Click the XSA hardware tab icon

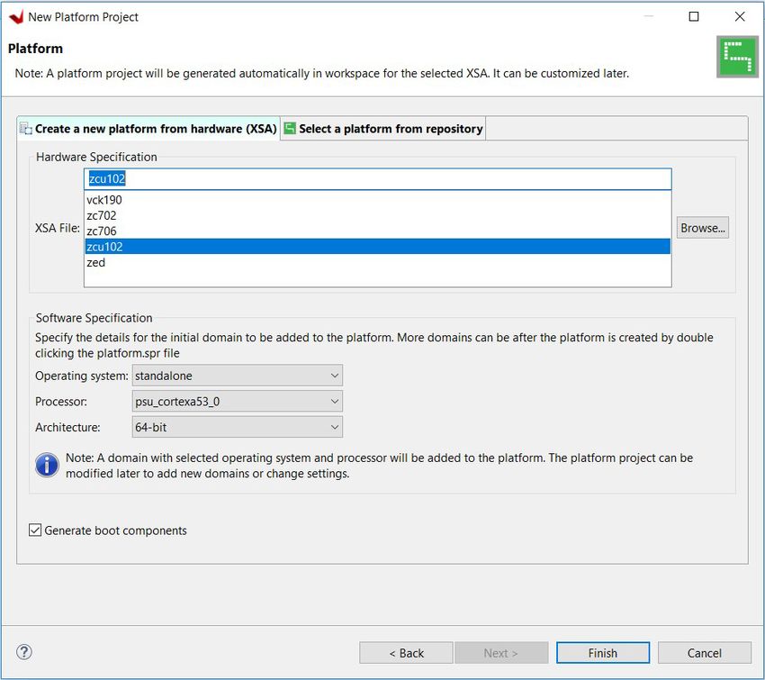click(26, 129)
